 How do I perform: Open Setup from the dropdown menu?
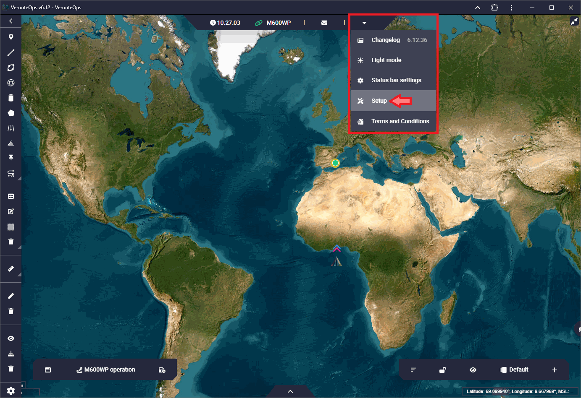coord(379,101)
